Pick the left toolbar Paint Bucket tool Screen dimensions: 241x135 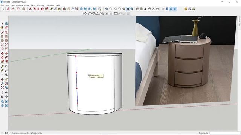tap(2, 27)
